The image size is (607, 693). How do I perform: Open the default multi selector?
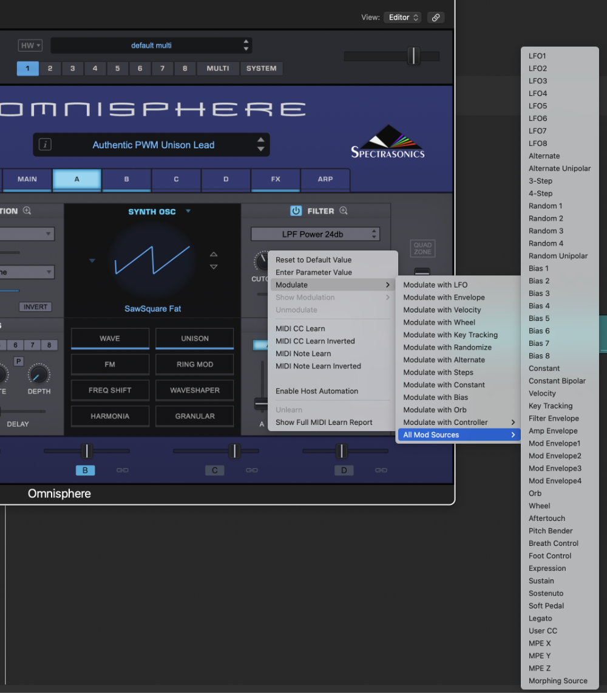click(151, 45)
